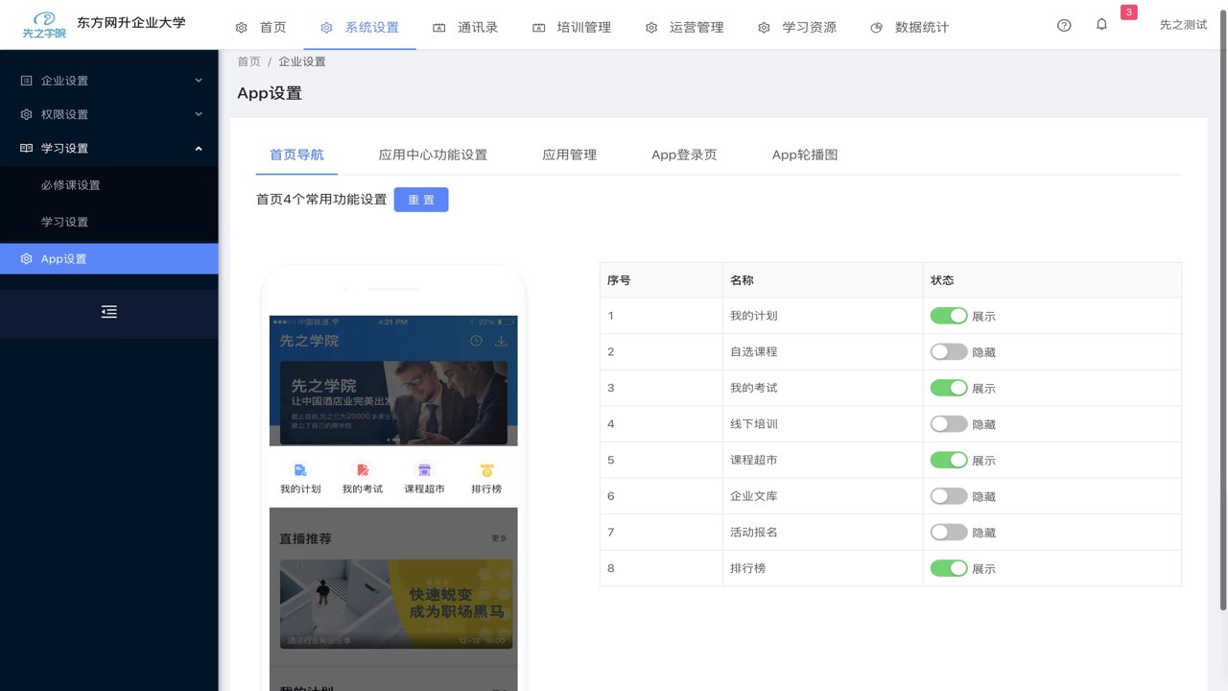Open the 先之测试 user account menu
1228x691 pixels.
click(x=1183, y=26)
